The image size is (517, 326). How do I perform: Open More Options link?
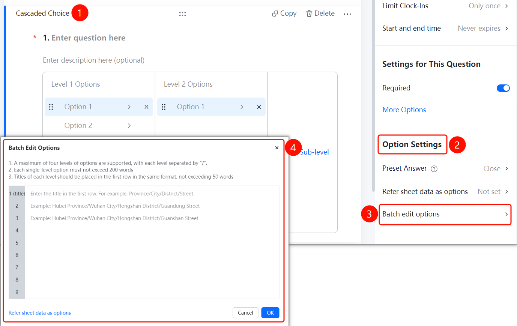(x=404, y=110)
